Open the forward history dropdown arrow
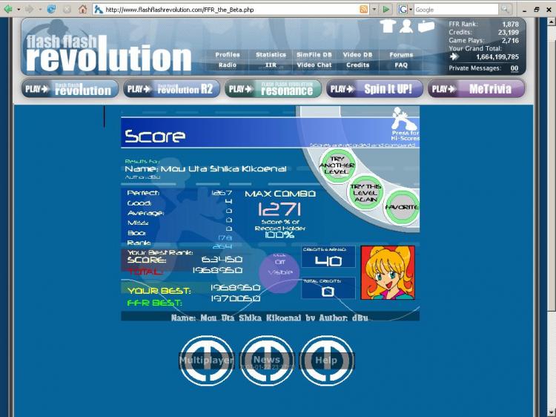Viewport: 556px width, 417px height. coord(40,10)
